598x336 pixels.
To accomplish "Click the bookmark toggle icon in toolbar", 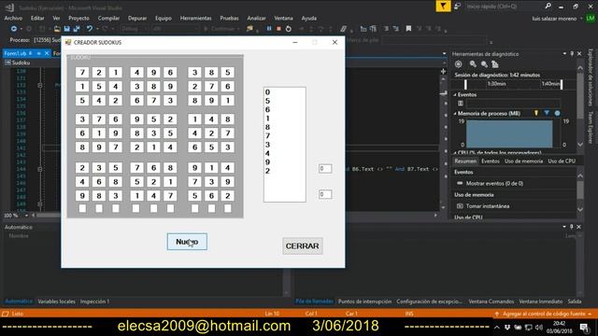I will pos(408,29).
